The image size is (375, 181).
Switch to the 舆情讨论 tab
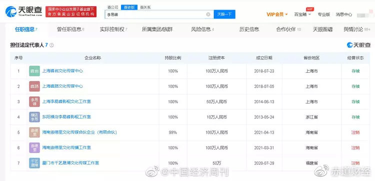(x=357, y=29)
